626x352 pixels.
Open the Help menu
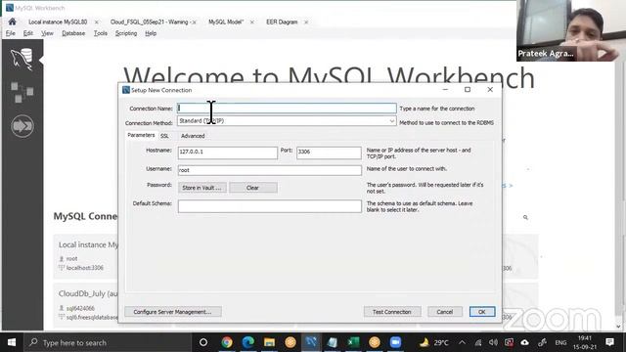click(x=151, y=33)
